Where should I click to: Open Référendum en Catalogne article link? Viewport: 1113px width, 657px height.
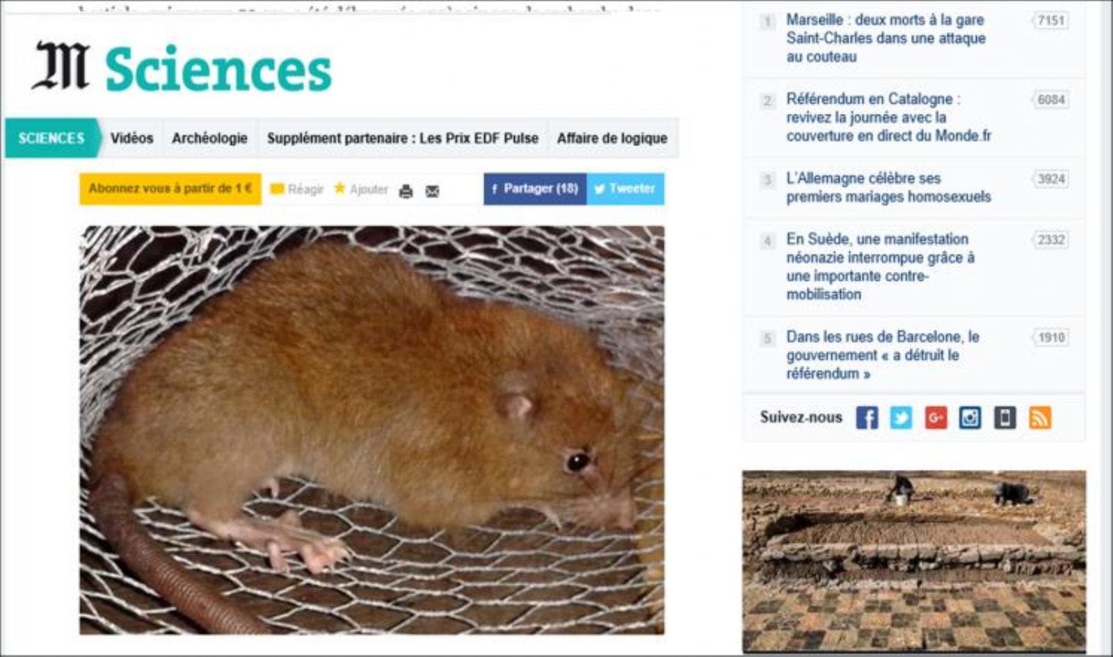888,117
